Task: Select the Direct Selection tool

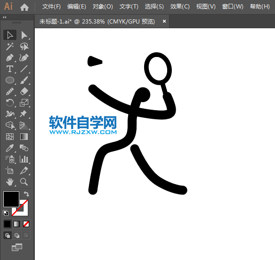Action: (24, 35)
